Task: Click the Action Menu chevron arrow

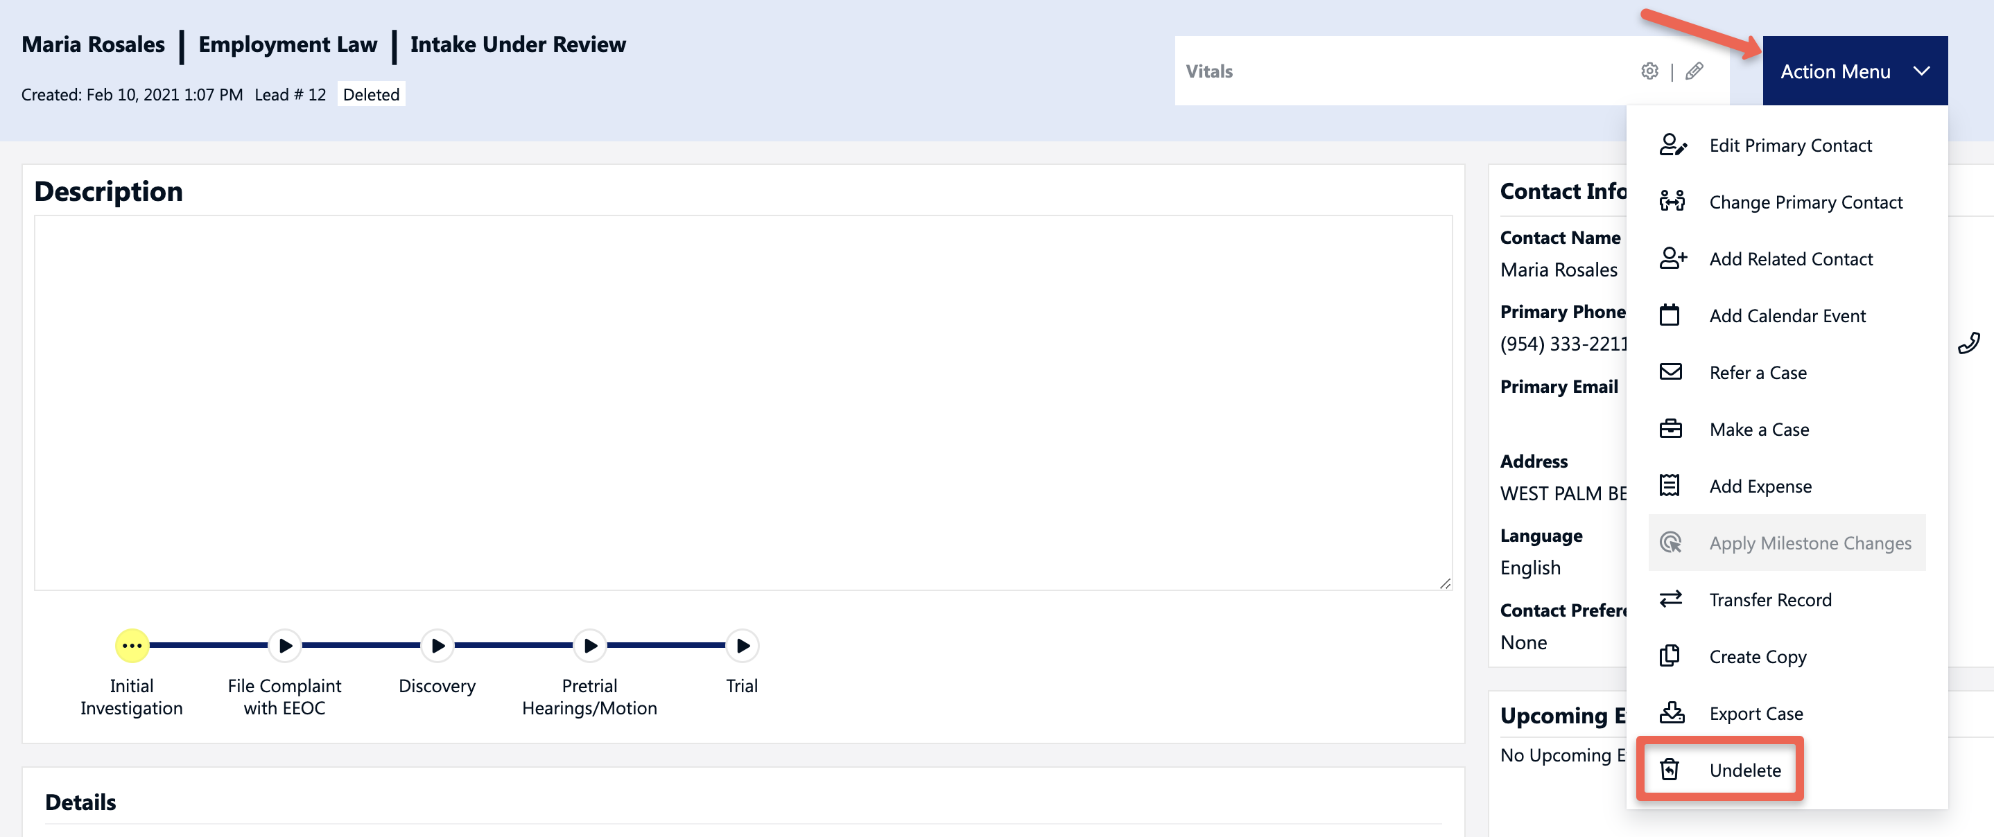Action: (x=1921, y=71)
